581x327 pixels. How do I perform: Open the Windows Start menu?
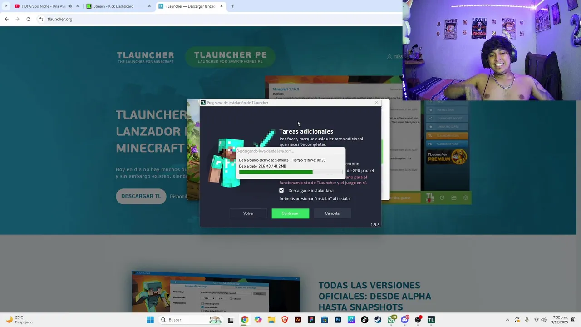(150, 320)
